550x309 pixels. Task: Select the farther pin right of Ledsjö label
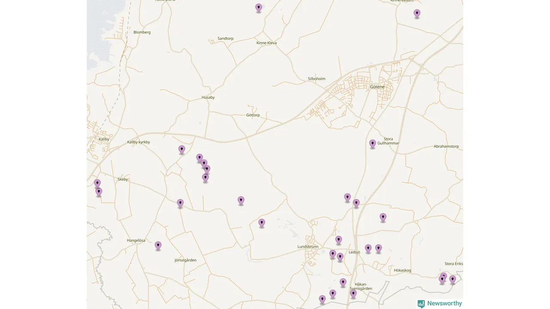pyautogui.click(x=379, y=248)
